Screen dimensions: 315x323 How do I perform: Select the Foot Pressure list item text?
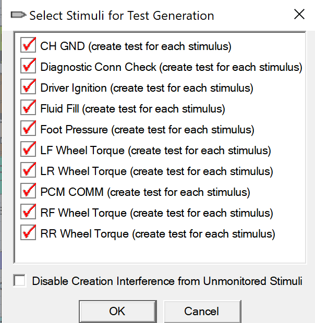(147, 130)
